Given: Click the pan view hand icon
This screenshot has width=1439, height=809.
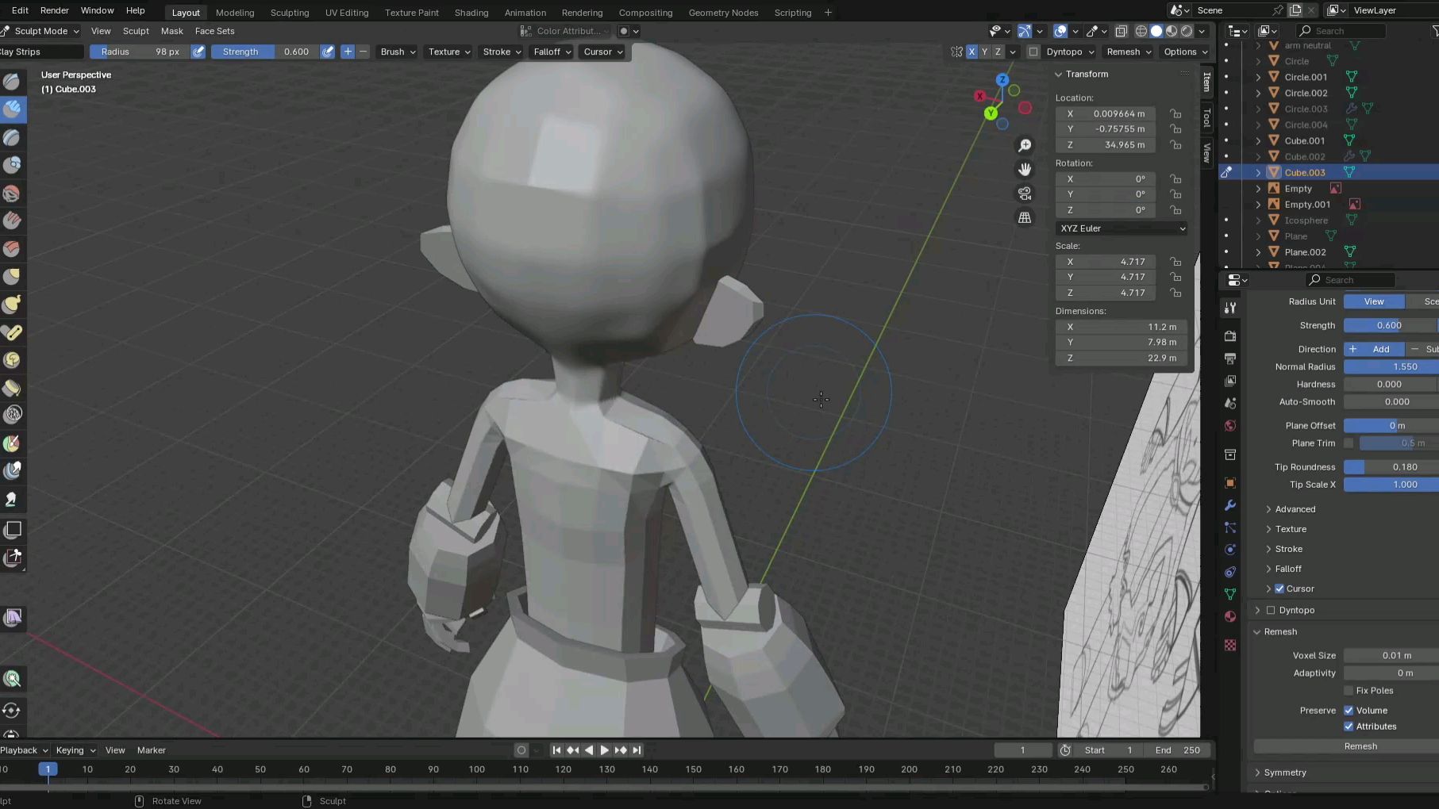Looking at the screenshot, I should [1025, 170].
